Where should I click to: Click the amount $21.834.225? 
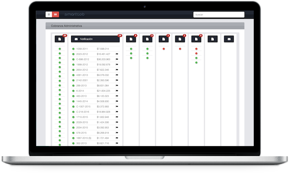click(x=103, y=91)
